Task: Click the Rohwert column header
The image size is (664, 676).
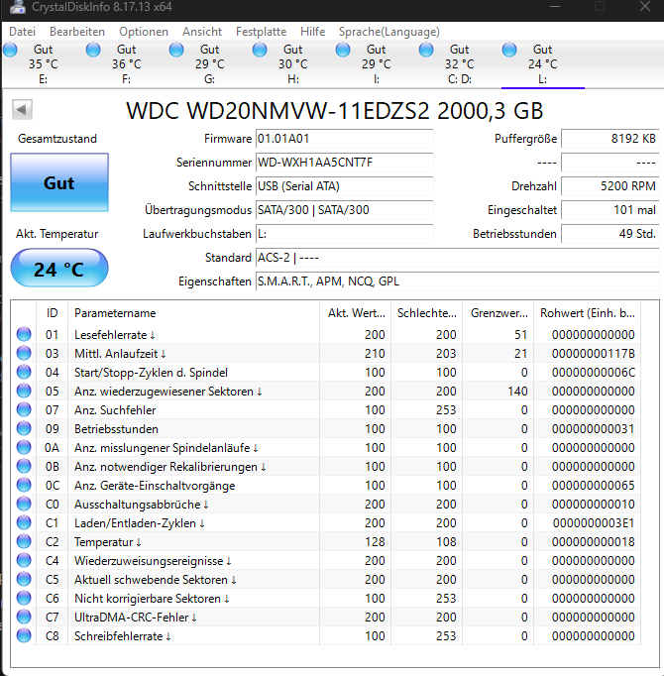Action: (588, 313)
